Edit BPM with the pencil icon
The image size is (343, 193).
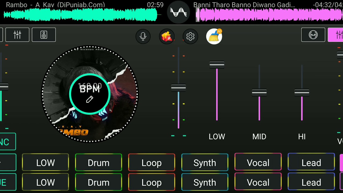pos(90,99)
